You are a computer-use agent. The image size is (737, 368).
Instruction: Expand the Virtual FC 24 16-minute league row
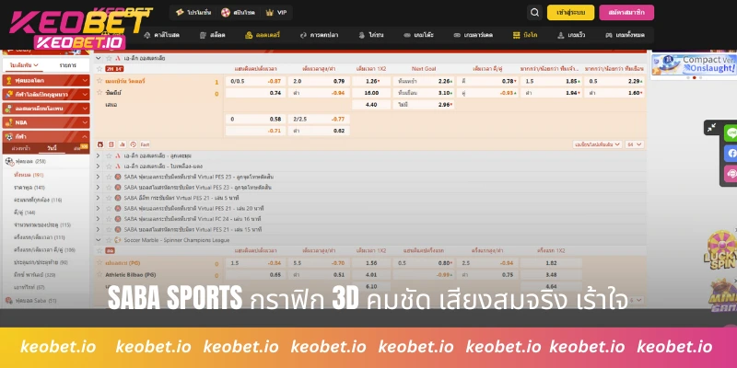[x=98, y=219]
